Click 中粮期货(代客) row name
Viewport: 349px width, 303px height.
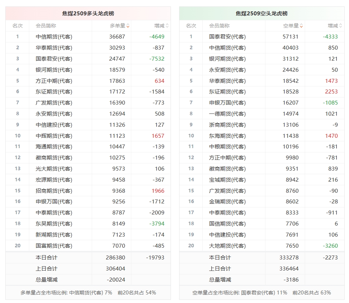(227, 147)
